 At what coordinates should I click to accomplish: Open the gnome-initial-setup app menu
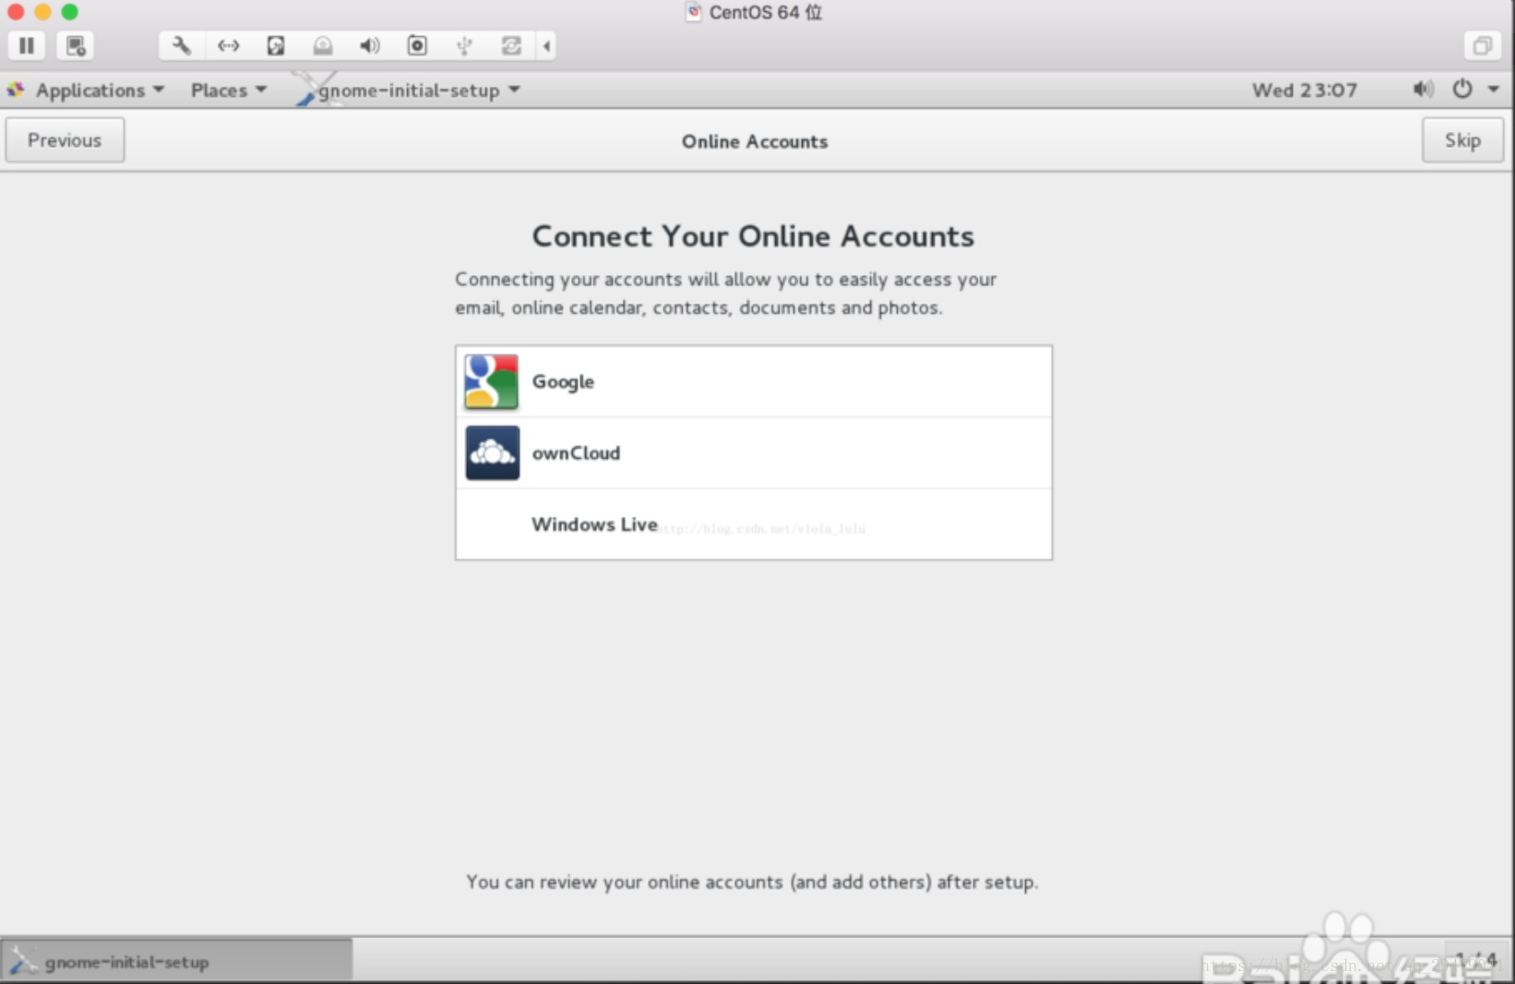409,90
